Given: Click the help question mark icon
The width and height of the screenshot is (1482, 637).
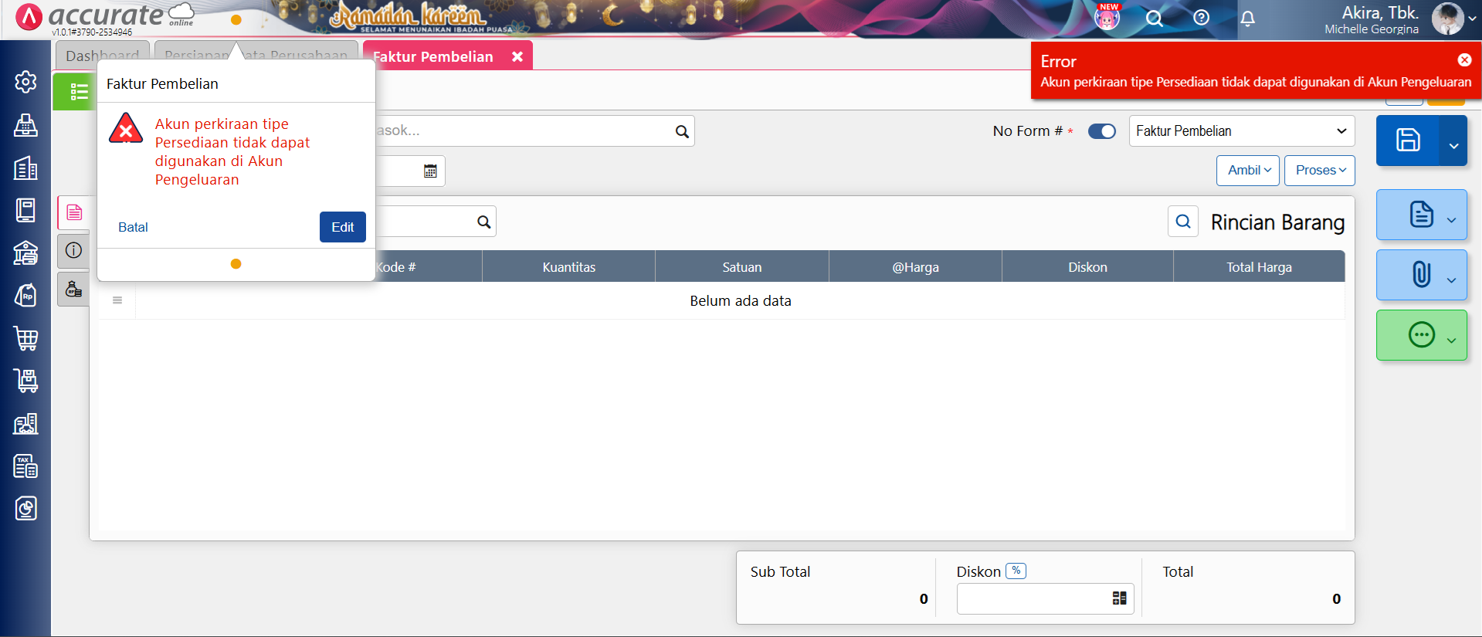Looking at the screenshot, I should [1201, 18].
